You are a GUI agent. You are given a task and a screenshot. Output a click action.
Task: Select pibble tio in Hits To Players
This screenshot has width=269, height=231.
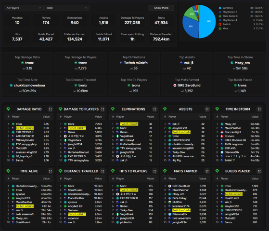[126, 222]
